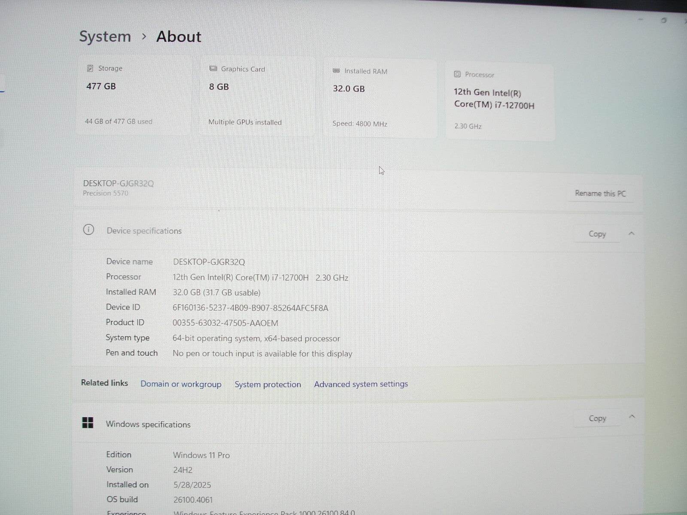This screenshot has height=515, width=687.
Task: Collapse the Device specifications section
Action: (632, 233)
